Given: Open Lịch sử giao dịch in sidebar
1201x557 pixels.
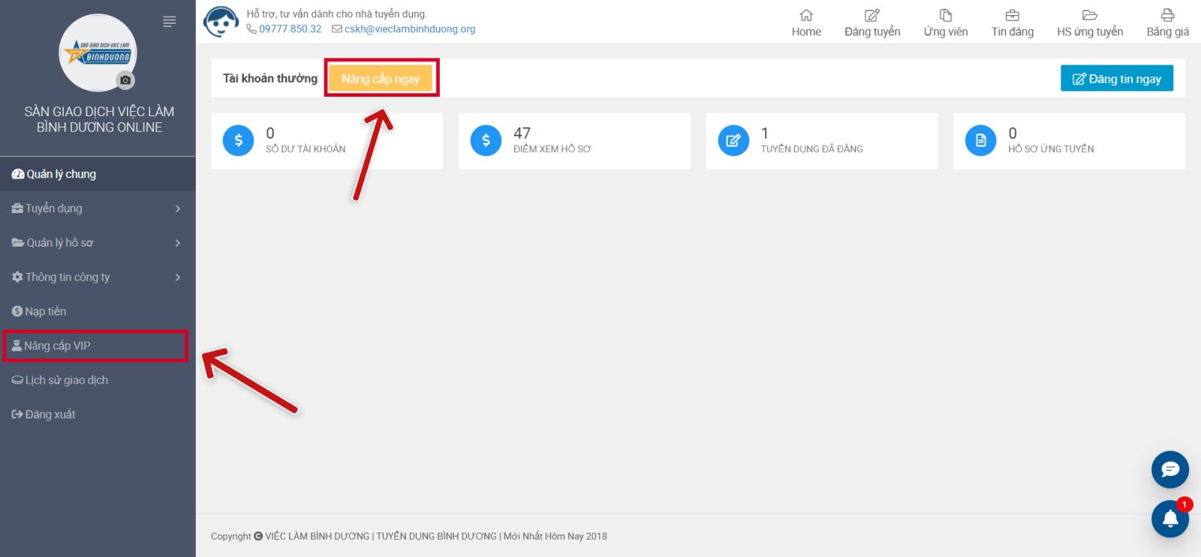Looking at the screenshot, I should (66, 380).
